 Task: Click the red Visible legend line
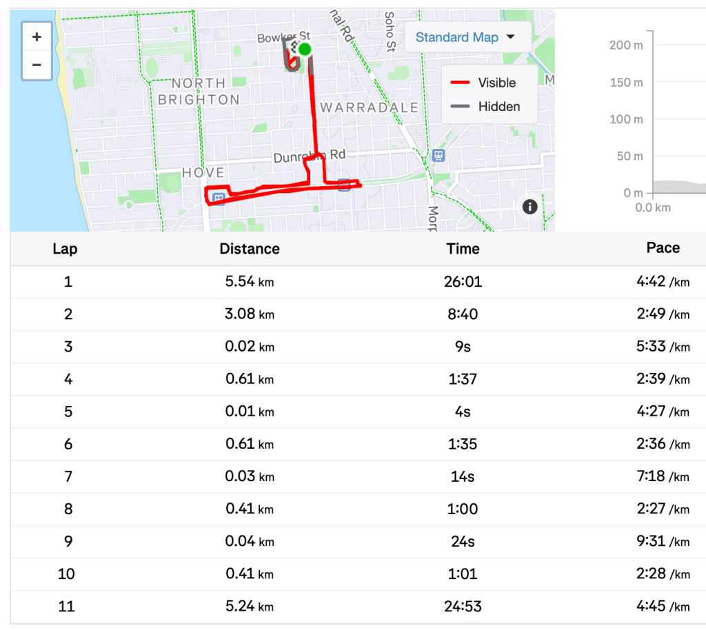click(x=460, y=83)
